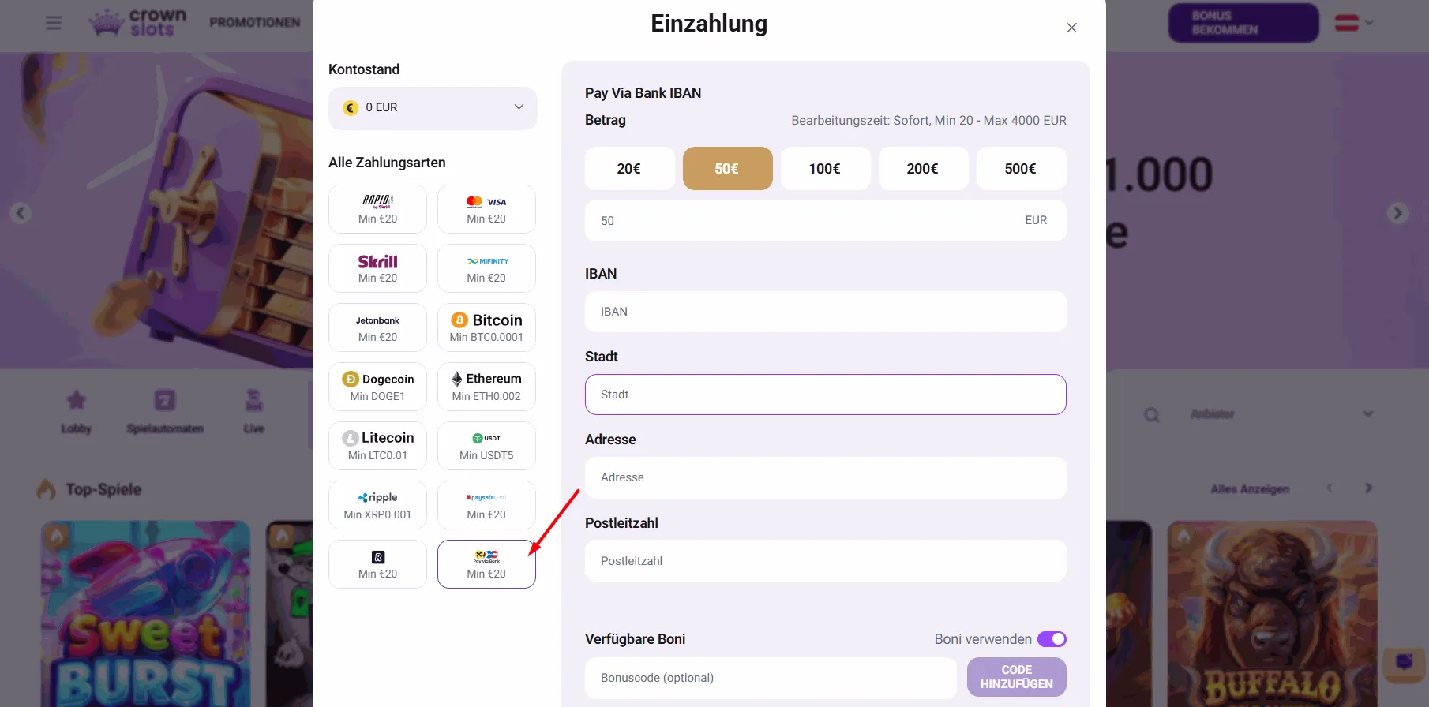Select Dogecoin payment method

[x=377, y=387]
